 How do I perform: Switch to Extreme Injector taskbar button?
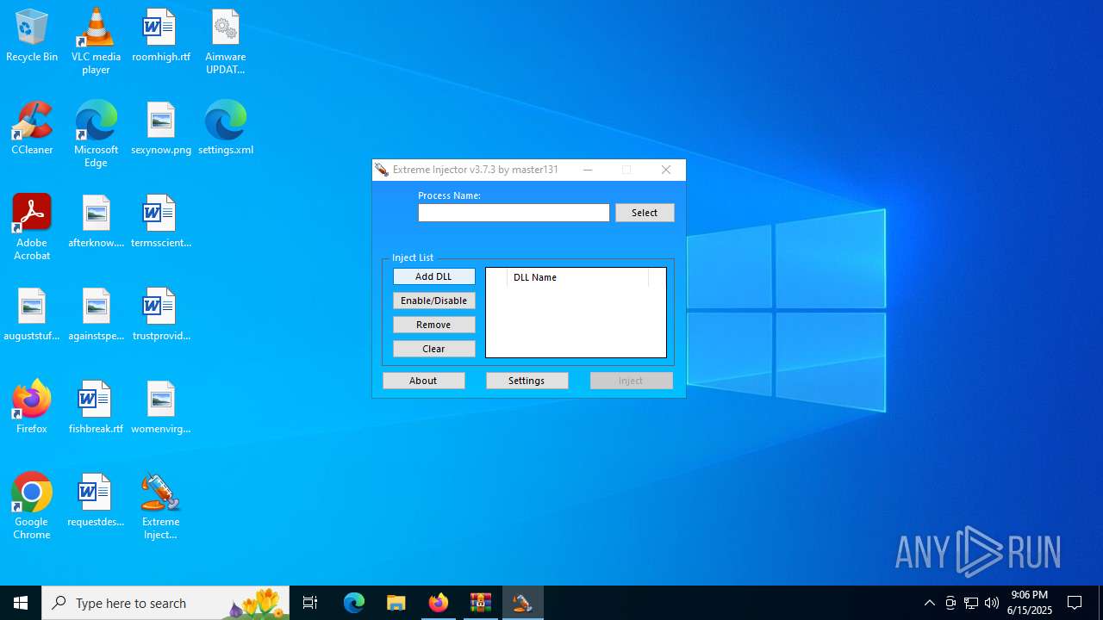coord(523,603)
